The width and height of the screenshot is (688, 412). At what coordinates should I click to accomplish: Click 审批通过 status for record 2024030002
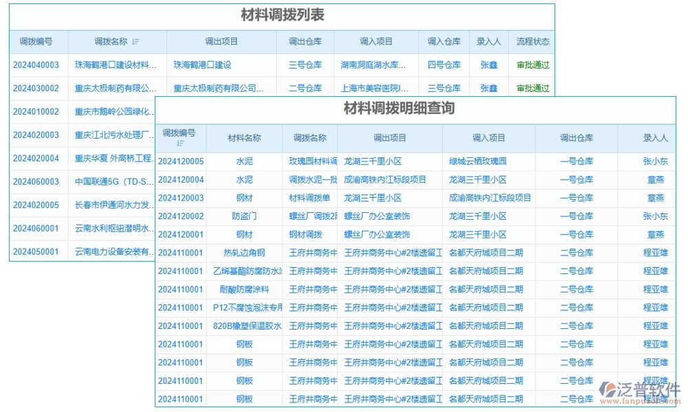coord(533,88)
